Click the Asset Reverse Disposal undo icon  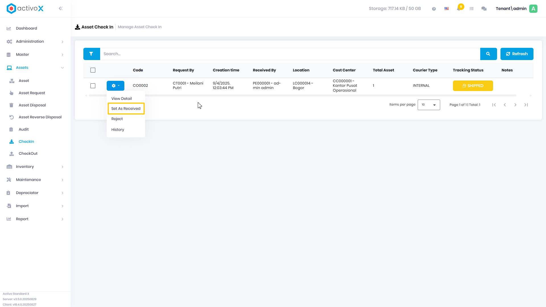pyautogui.click(x=11, y=117)
